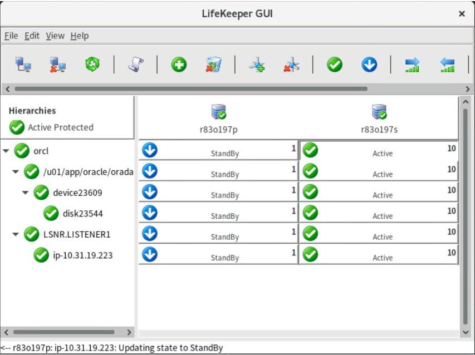
Task: Click the Connect to server toolbar icon
Action: [23, 65]
